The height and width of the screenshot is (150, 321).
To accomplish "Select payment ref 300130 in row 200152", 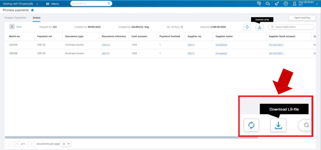I will point(41,45).
